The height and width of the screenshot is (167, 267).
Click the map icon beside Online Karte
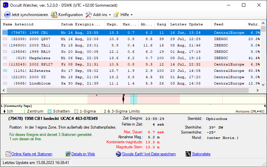click(8, 154)
